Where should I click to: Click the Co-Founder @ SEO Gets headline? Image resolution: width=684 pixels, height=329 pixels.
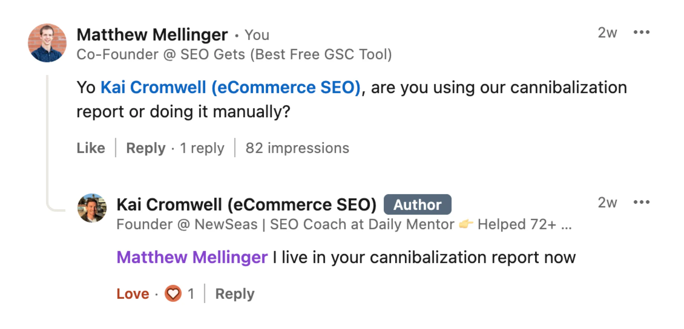coord(234,54)
